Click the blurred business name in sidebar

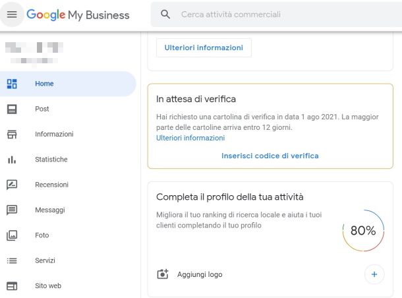(x=34, y=47)
